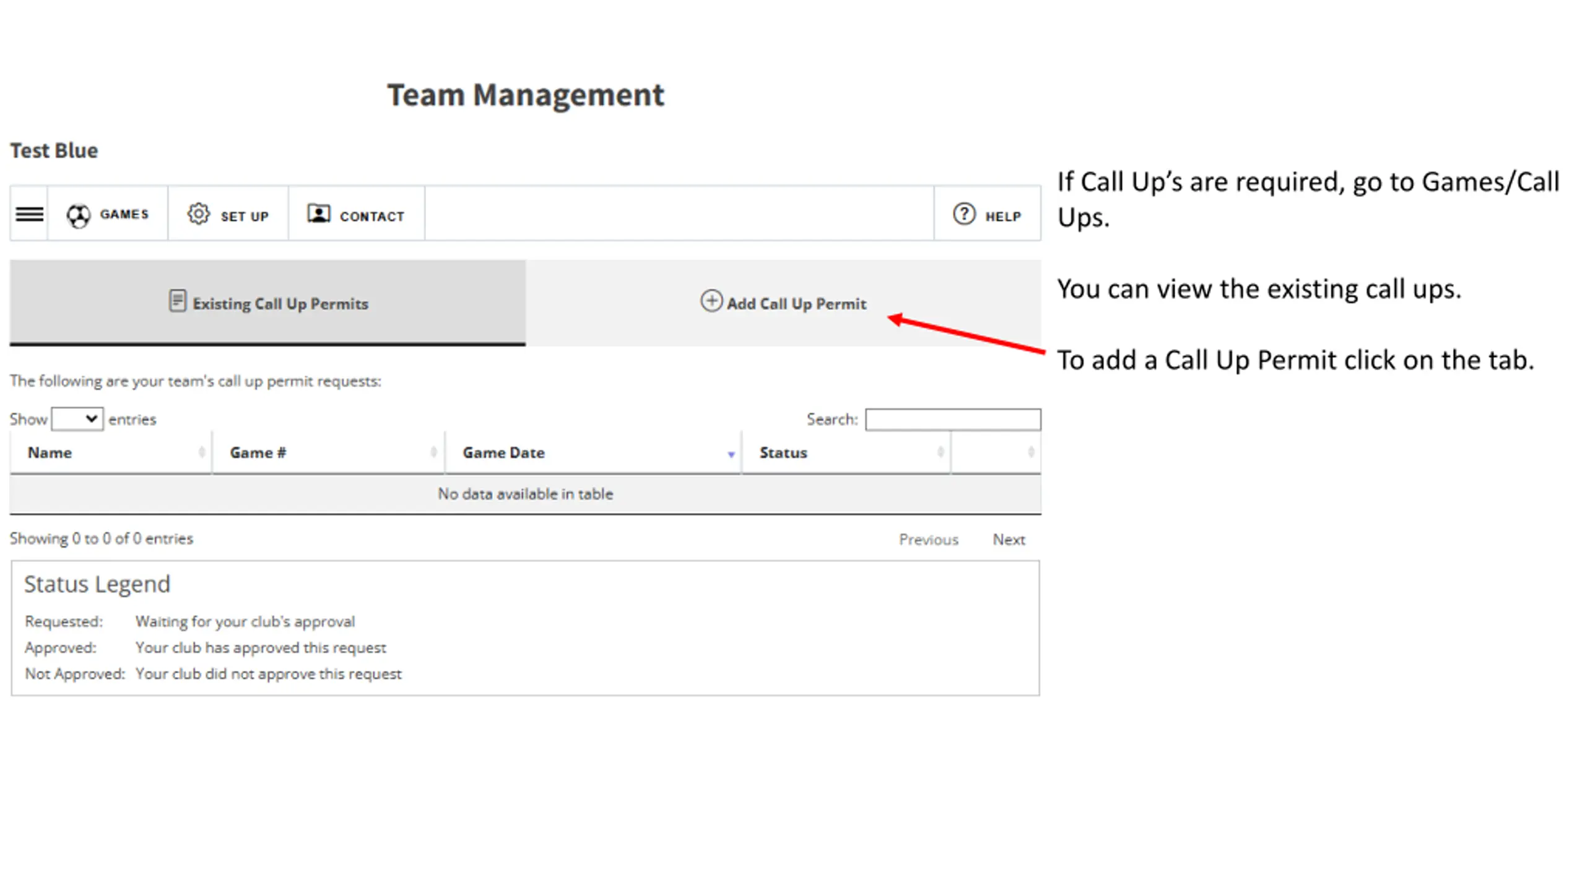Open the HELP menu
1585x891 pixels.
988,213
